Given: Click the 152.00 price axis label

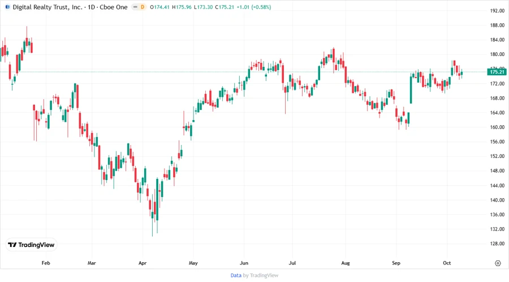Looking at the screenshot, I should click(x=497, y=156).
